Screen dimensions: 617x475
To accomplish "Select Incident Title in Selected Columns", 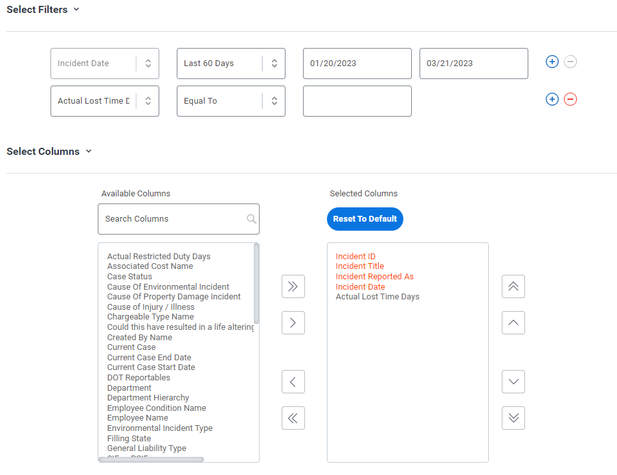I will pos(359,266).
